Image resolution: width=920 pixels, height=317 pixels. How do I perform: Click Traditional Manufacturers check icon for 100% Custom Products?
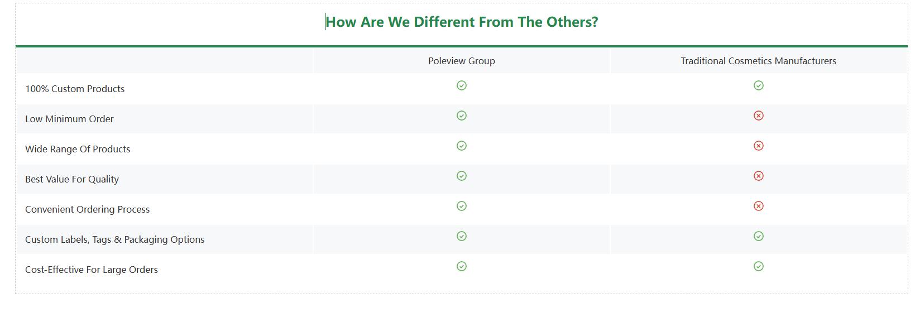pos(759,85)
